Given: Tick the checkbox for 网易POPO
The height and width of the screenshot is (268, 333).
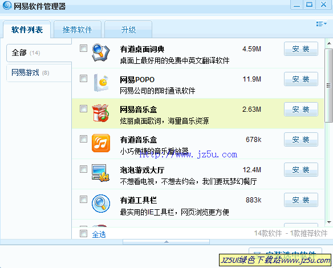Looking at the screenshot, I should [83, 78].
